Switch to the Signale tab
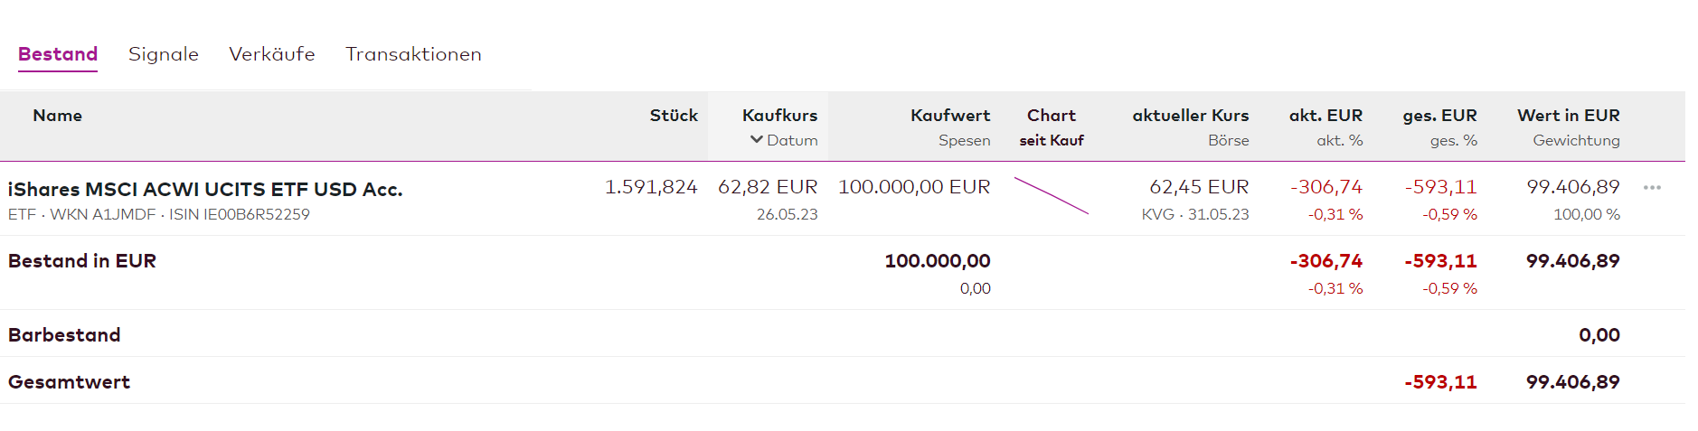 pyautogui.click(x=164, y=54)
